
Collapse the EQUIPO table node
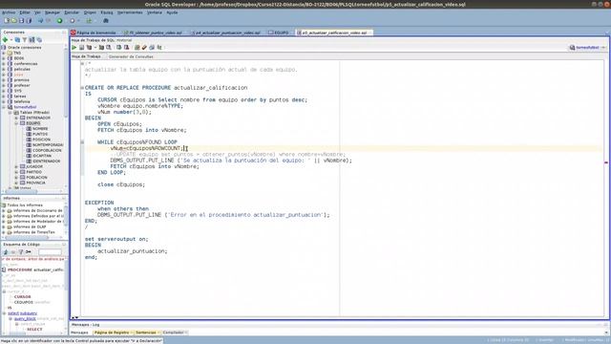point(16,123)
